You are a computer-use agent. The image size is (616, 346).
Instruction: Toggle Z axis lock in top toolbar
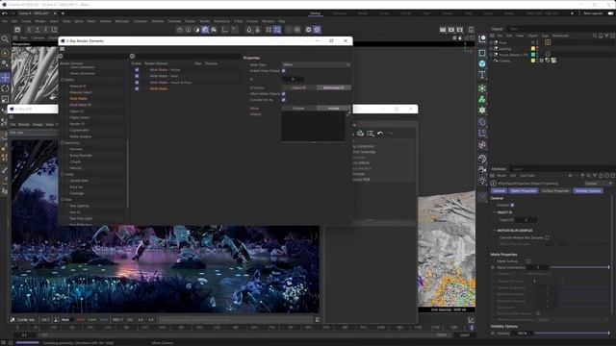(45, 30)
